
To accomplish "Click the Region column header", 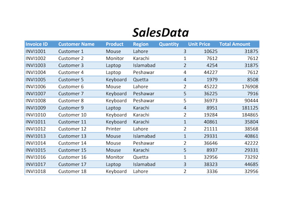I will click(141, 44).
